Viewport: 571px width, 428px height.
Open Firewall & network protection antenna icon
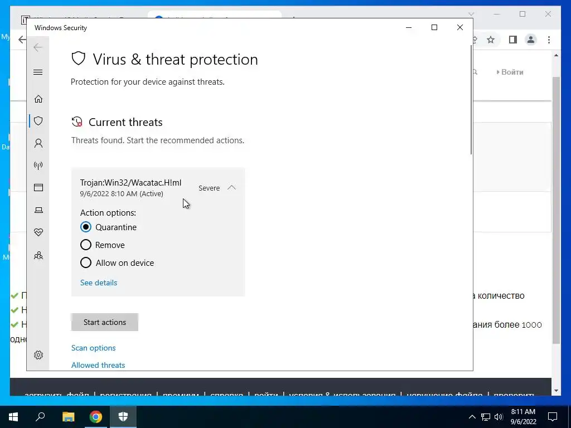[x=38, y=166]
